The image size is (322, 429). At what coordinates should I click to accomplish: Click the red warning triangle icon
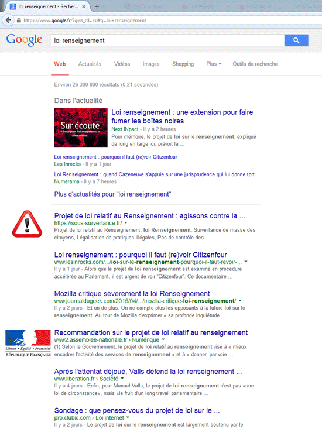[x=27, y=224]
